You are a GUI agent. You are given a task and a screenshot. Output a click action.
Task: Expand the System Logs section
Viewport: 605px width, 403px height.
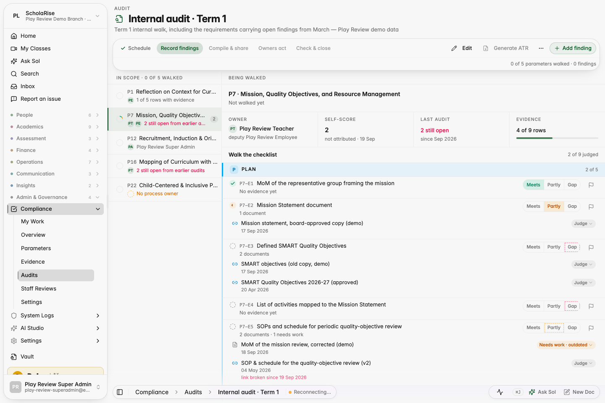98,316
